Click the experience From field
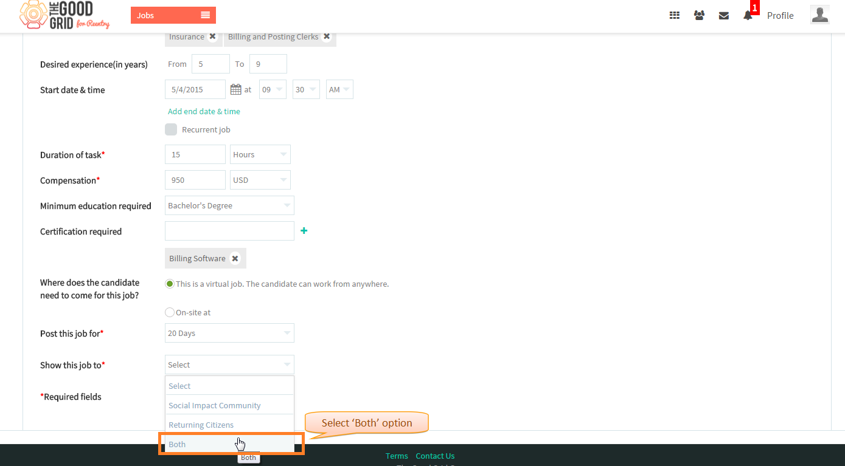The width and height of the screenshot is (845, 466). pos(210,64)
